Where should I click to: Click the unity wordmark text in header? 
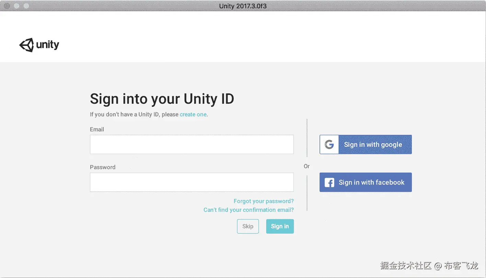click(x=47, y=45)
